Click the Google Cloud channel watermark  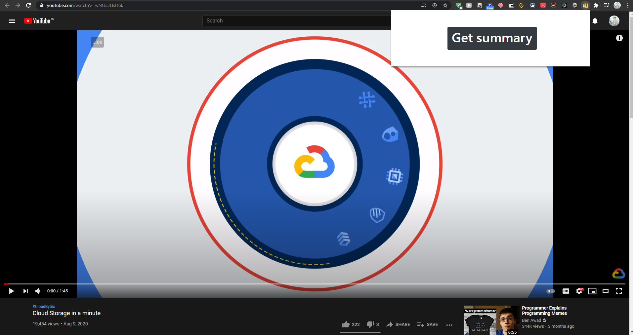click(618, 274)
